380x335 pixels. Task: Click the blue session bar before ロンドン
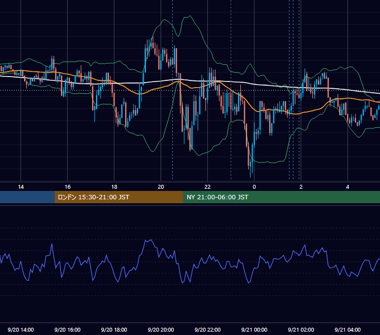[27, 197]
